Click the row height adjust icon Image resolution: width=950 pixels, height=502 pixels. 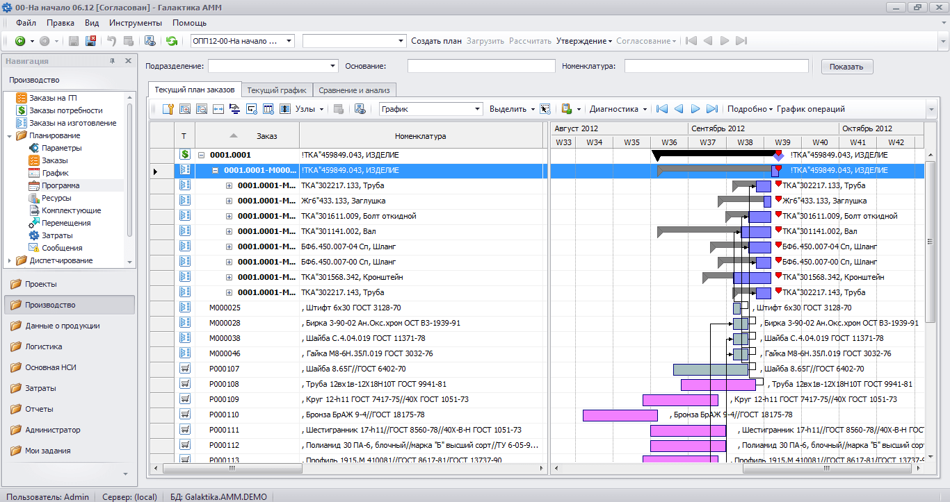[284, 109]
